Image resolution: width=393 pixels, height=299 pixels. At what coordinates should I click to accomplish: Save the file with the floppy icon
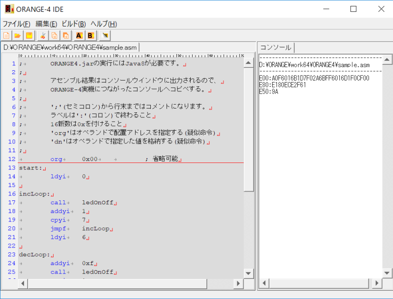pyautogui.click(x=29, y=35)
